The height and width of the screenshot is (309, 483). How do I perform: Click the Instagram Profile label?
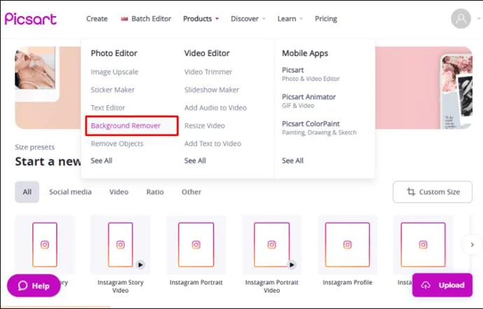tap(347, 282)
